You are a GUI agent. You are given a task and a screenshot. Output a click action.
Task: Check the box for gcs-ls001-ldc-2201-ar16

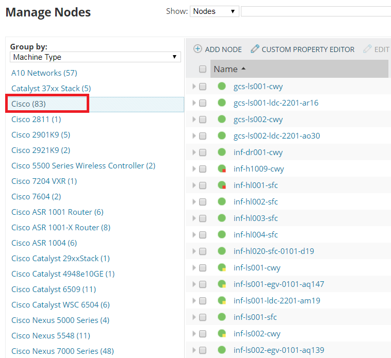click(203, 103)
